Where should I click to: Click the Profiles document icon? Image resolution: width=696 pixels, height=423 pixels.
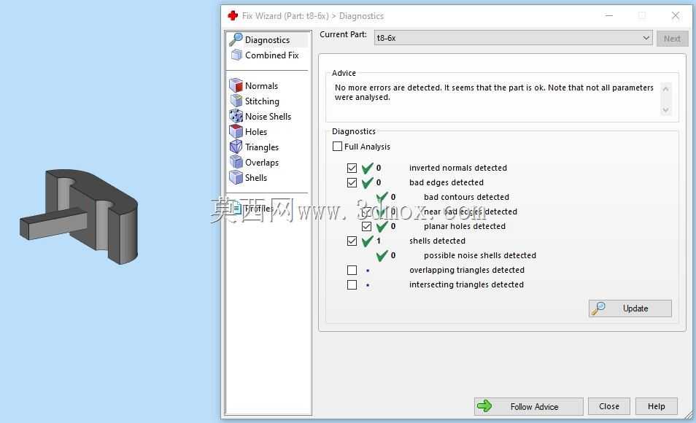(x=236, y=208)
